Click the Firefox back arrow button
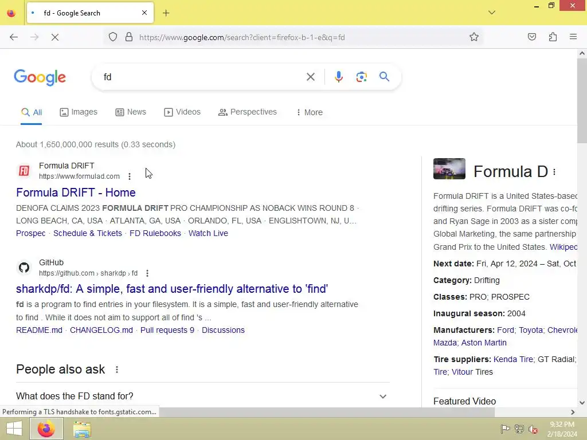587x440 pixels. 14,37
